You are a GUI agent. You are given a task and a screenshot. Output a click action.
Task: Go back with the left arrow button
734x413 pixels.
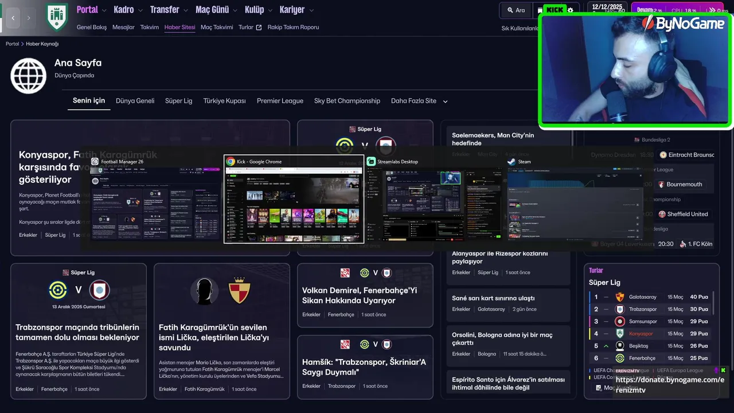click(x=13, y=18)
